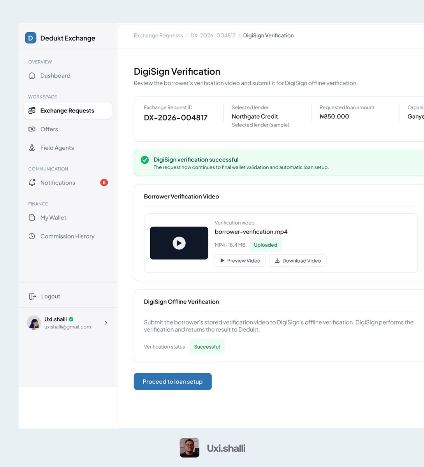Viewport: 424px width, 467px height.
Task: Click the Dedukt Exchange logo icon
Action: (31, 38)
